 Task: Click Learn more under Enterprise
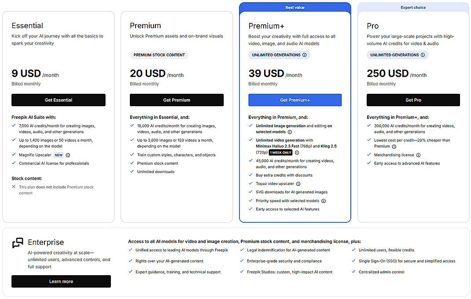[61, 281]
